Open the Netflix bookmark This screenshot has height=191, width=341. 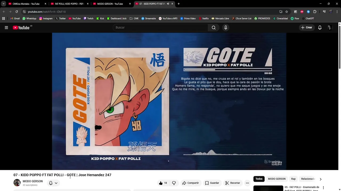[204, 19]
